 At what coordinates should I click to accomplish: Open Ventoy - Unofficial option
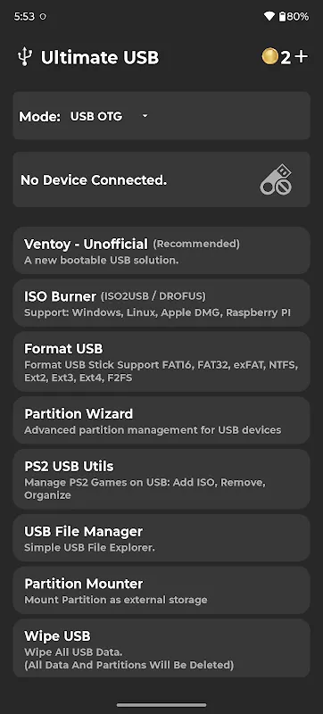click(x=161, y=251)
